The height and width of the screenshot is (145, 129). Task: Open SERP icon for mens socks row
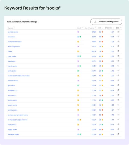[119, 95]
